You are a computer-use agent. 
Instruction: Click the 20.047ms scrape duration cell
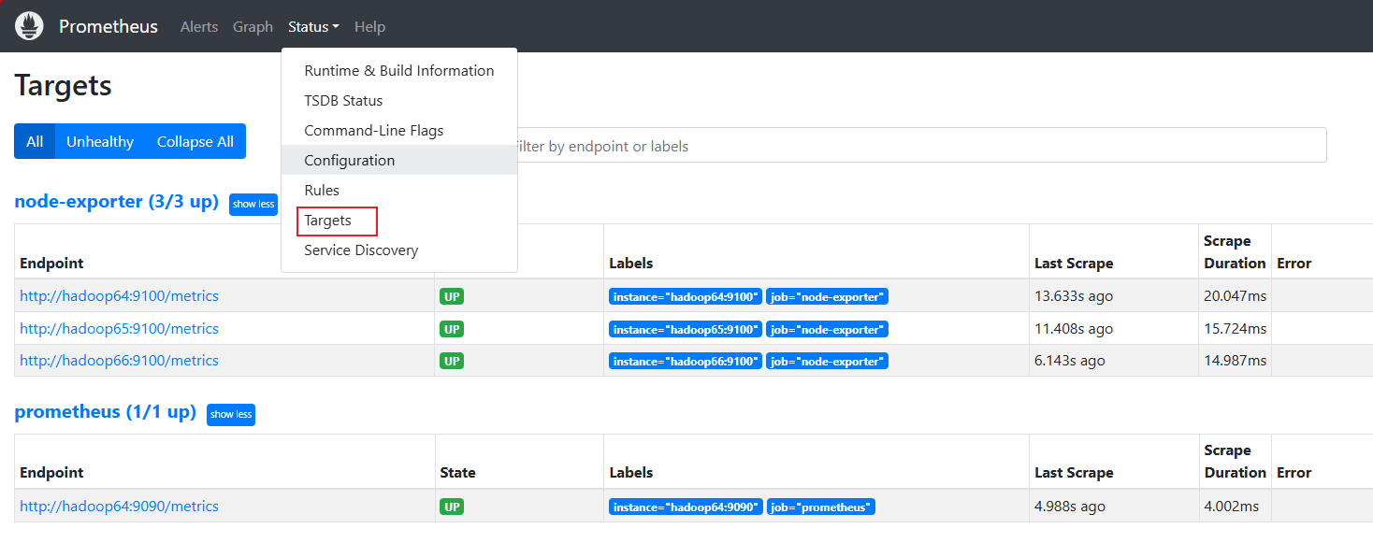[x=1236, y=296]
